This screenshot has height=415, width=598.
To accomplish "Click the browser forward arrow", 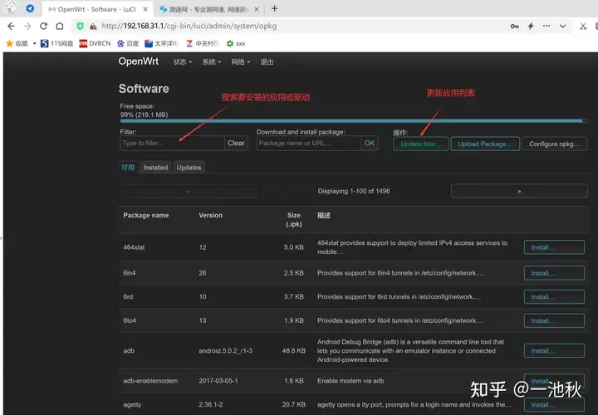I will (x=27, y=26).
